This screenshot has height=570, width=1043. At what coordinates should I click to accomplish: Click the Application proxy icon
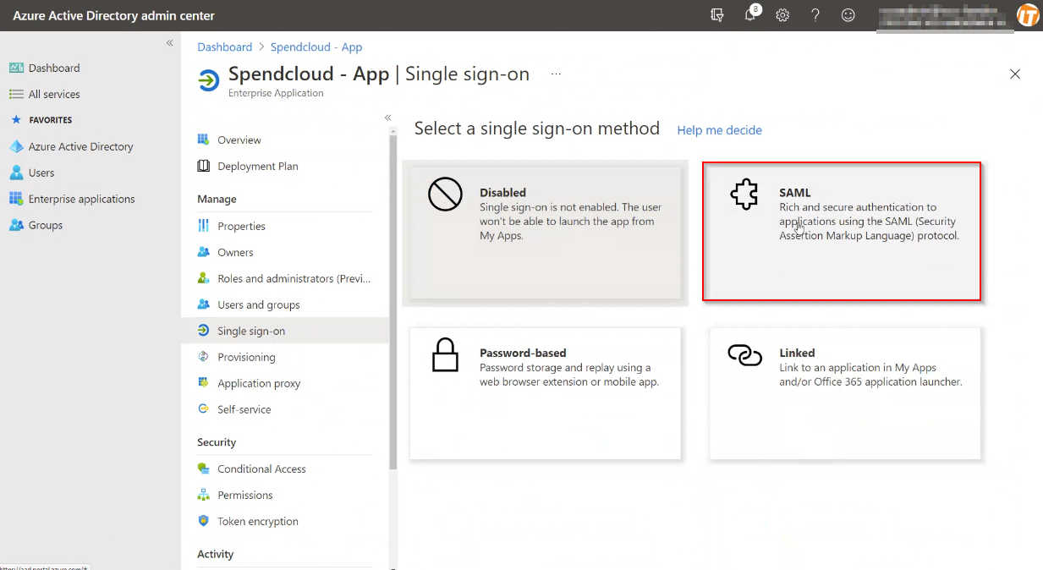pyautogui.click(x=203, y=383)
